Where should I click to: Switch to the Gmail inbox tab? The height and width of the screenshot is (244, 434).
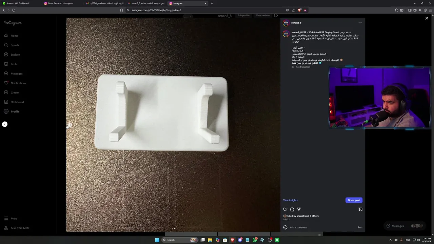click(x=104, y=3)
